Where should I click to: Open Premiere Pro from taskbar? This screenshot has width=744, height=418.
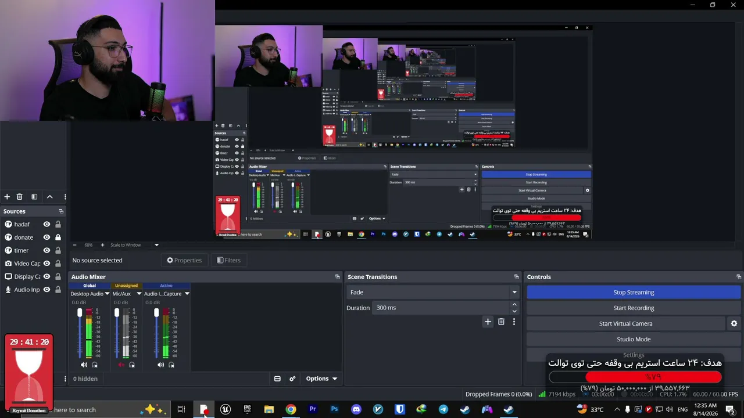point(313,409)
